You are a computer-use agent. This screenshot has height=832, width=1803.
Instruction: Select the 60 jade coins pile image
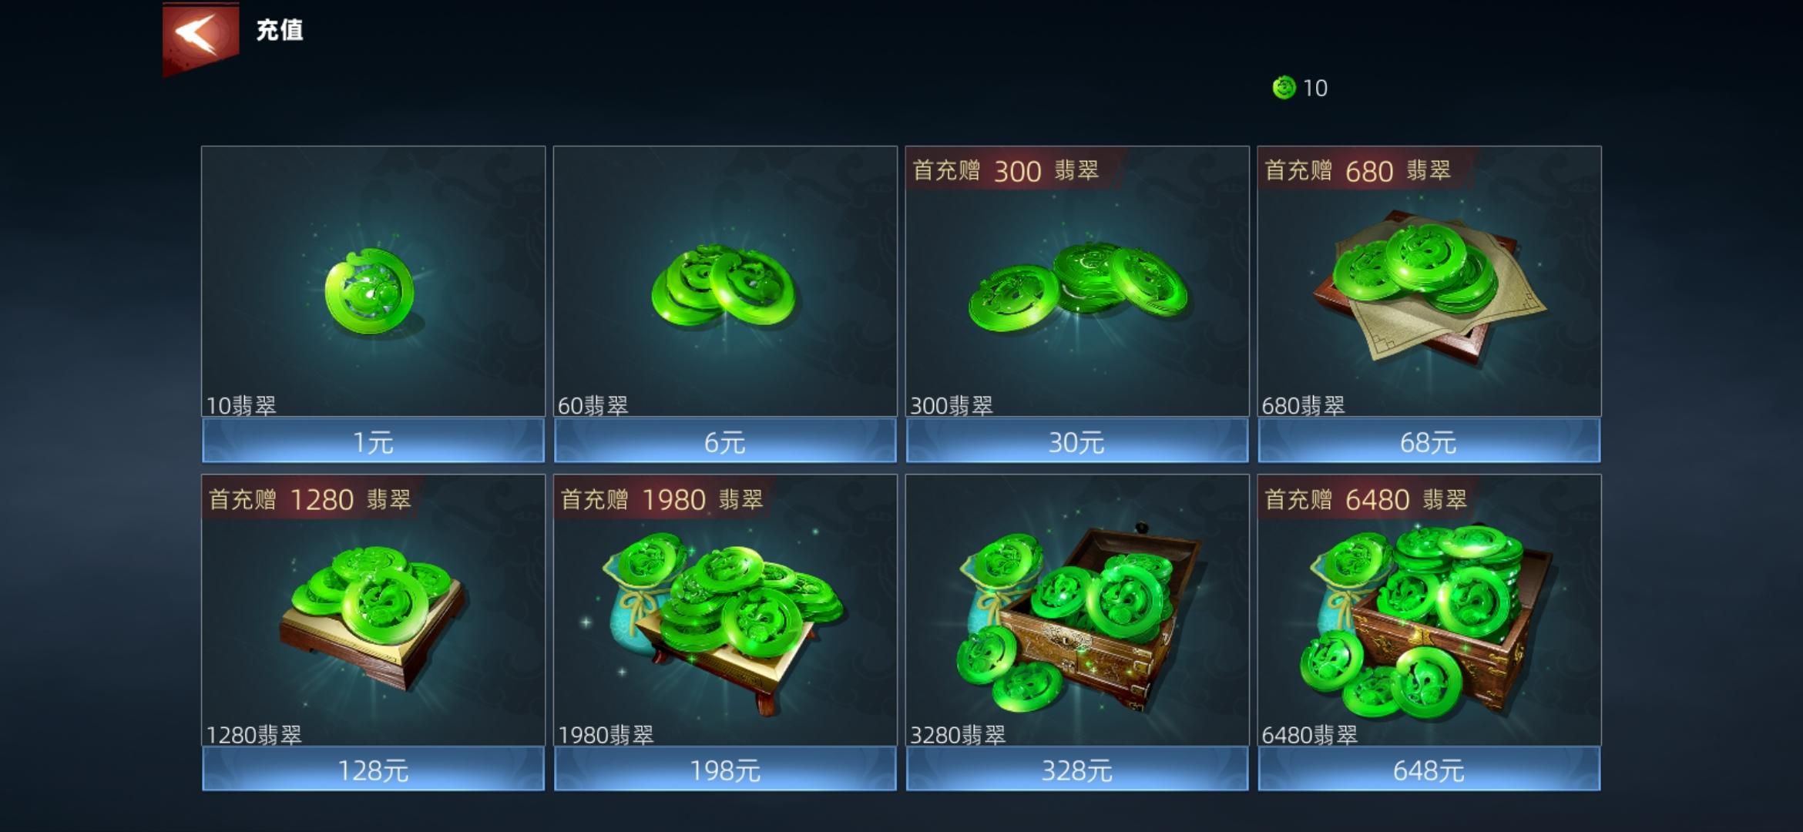point(723,286)
